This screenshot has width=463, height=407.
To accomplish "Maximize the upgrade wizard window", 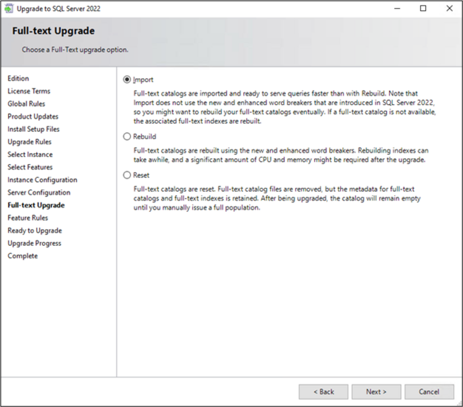I will tap(423, 8).
